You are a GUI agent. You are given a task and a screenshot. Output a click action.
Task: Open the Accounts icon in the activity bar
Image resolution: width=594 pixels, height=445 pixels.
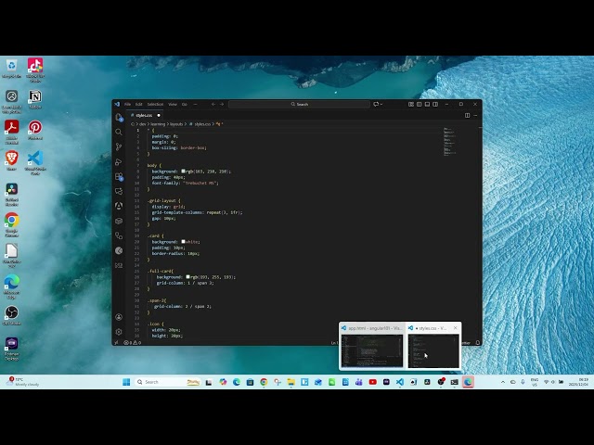click(119, 317)
